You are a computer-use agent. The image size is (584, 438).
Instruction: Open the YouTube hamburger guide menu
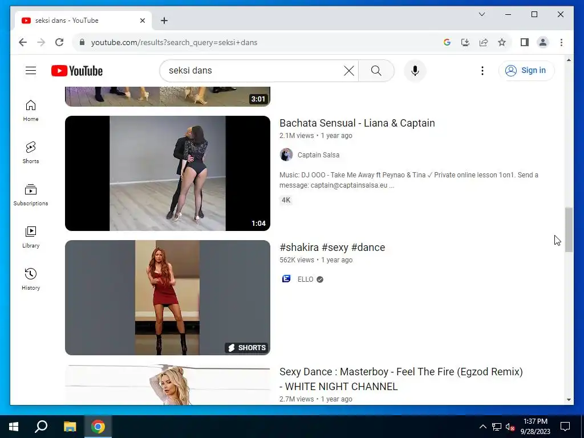click(x=31, y=70)
